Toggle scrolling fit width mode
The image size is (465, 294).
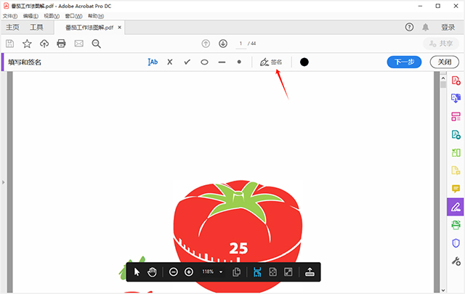257,271
